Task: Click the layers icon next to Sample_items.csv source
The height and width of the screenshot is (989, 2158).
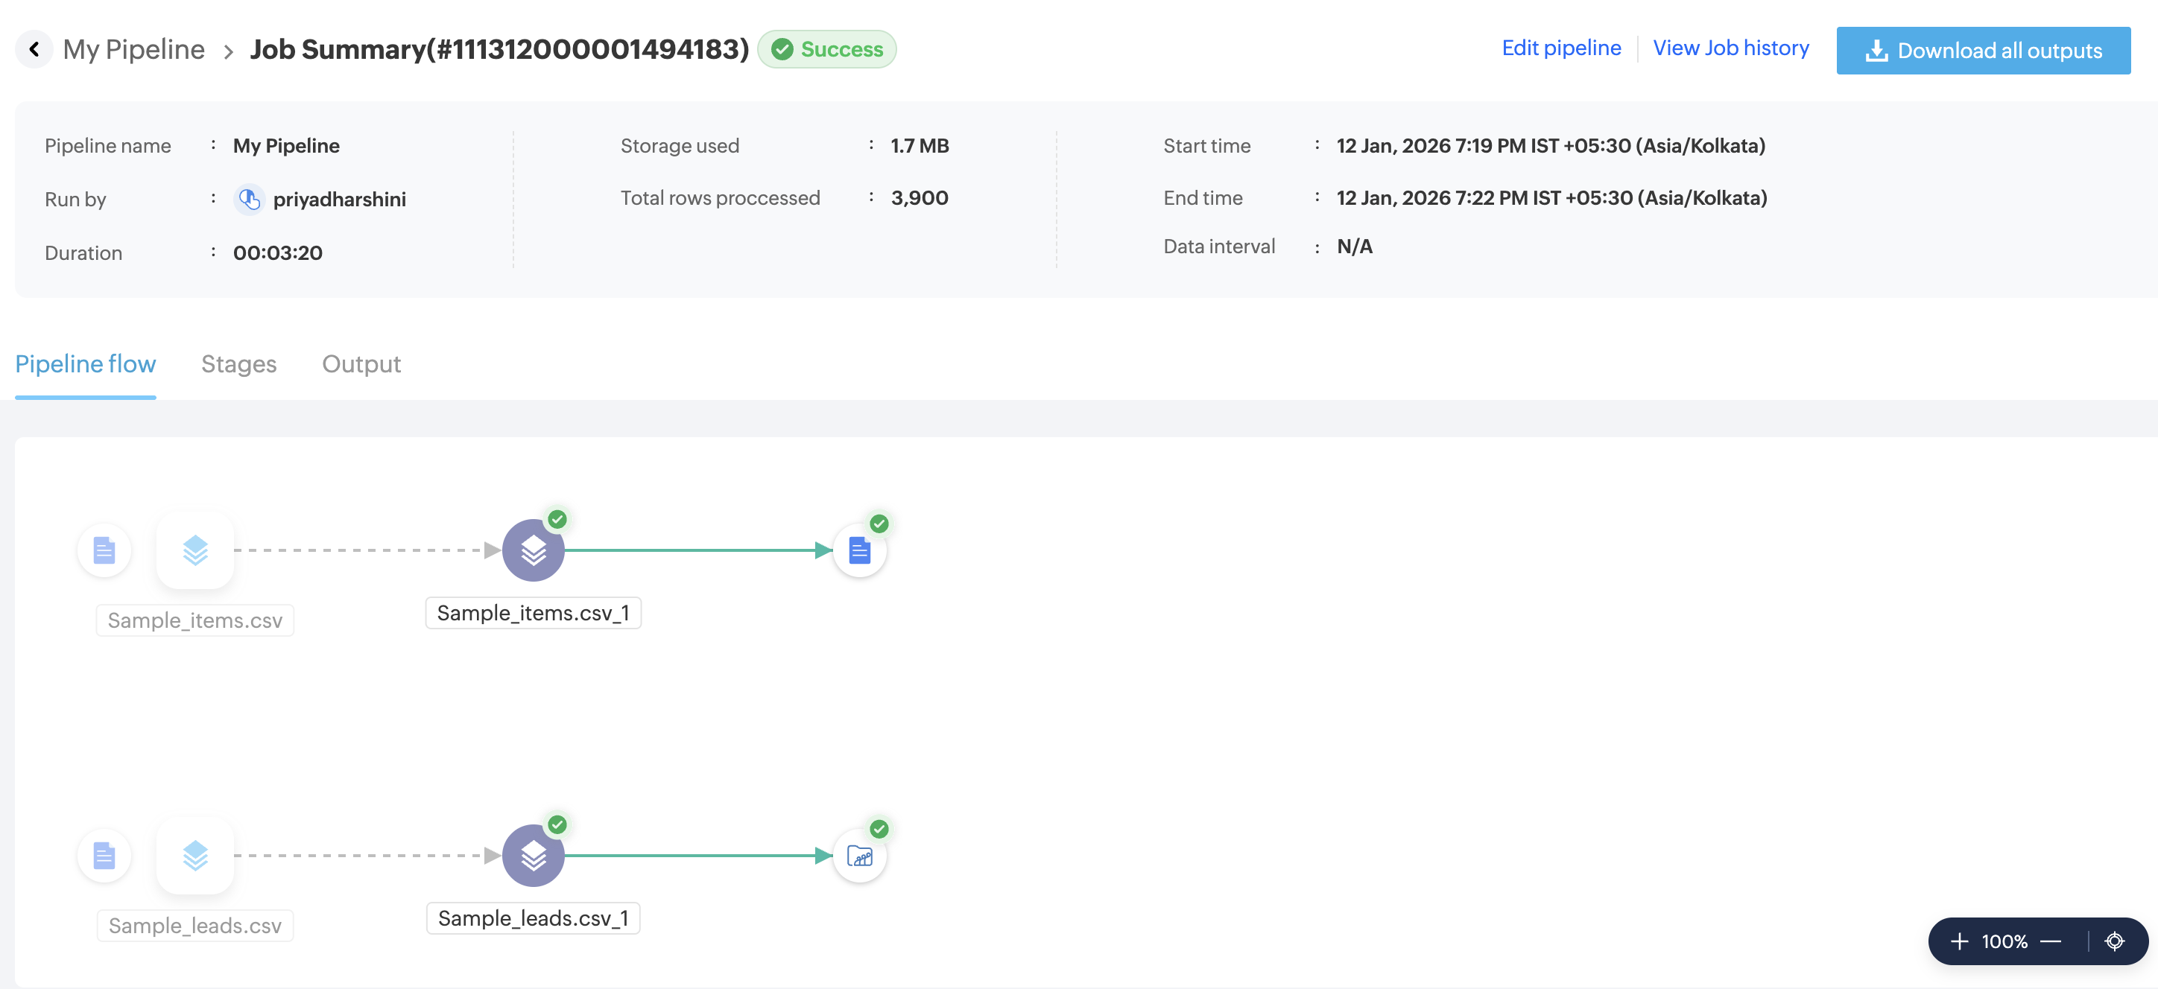Action: tap(195, 550)
